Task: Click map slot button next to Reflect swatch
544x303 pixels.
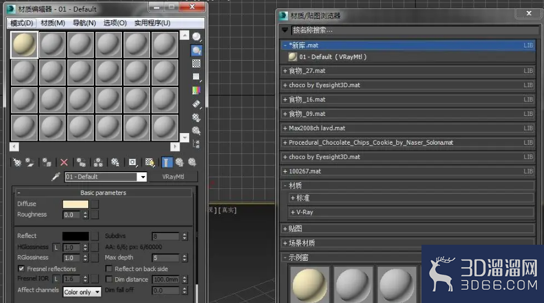Action: pos(95,236)
